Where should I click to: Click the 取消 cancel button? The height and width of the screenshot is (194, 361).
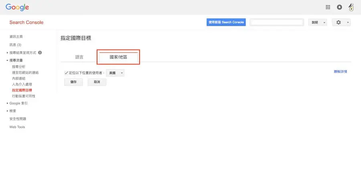click(x=97, y=82)
